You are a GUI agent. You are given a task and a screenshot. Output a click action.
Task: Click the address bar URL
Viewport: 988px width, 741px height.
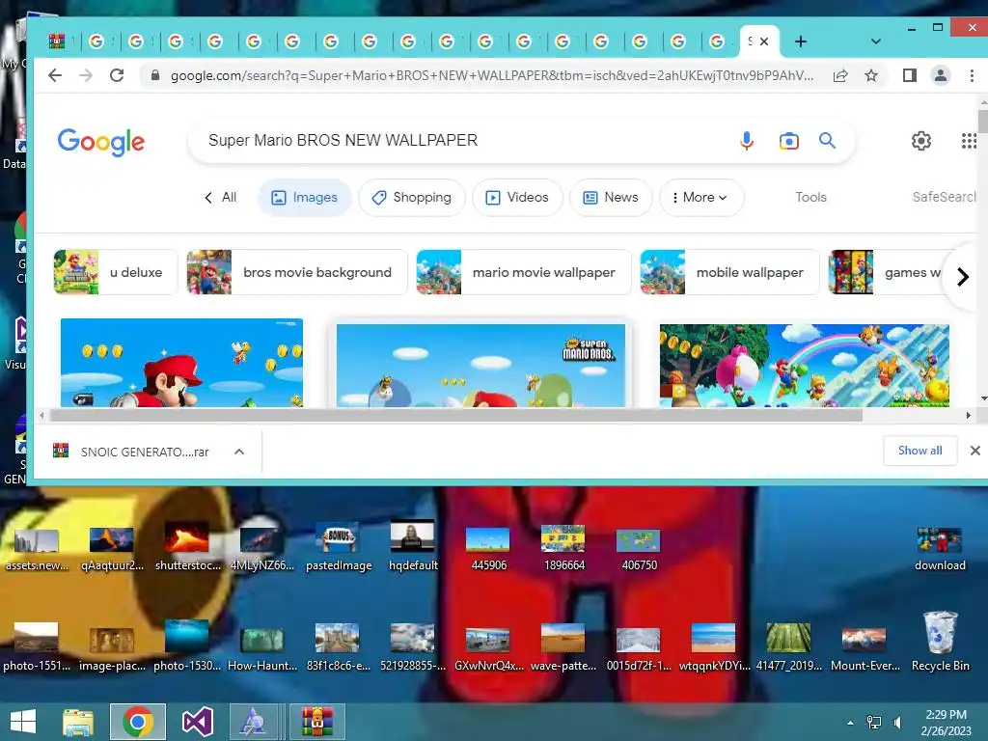coord(491,75)
